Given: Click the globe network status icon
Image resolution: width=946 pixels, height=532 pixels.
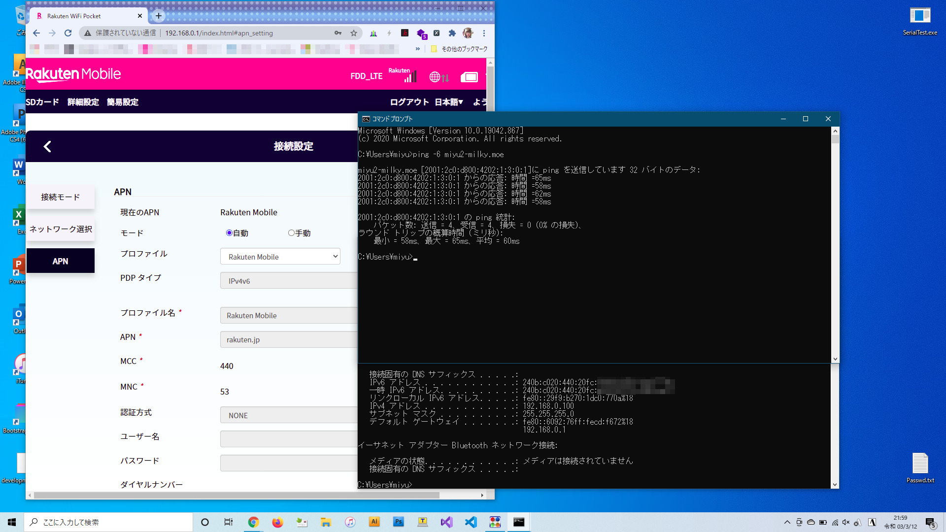Looking at the screenshot, I should click(x=435, y=77).
